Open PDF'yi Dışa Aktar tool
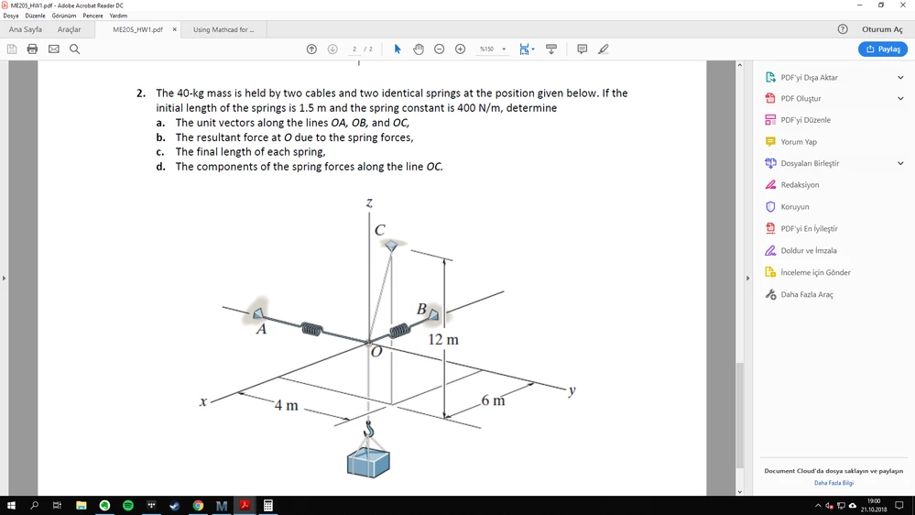The width and height of the screenshot is (915, 515). (x=808, y=77)
